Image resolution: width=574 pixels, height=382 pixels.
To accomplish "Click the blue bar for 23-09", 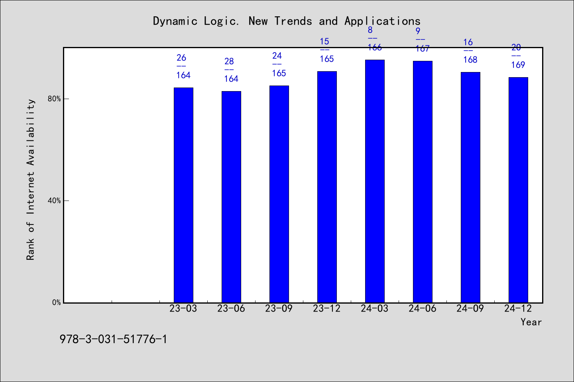I will click(x=279, y=194).
